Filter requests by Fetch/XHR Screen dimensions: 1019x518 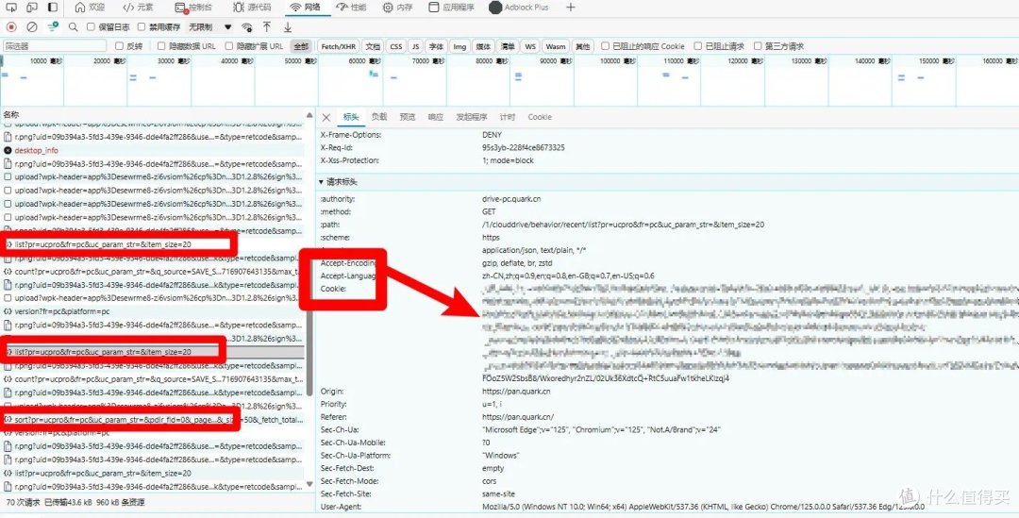tap(338, 46)
